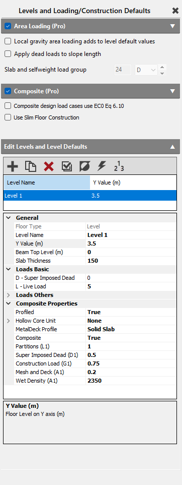The height and width of the screenshot is (485, 182).
Task: Select the Floor Type property row
Action: tap(95, 226)
